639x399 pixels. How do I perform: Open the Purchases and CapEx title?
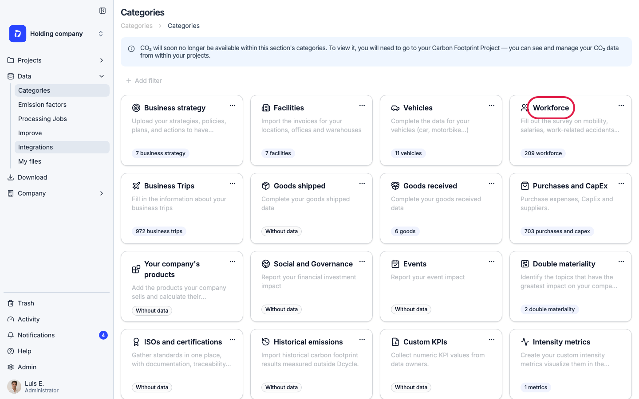[x=570, y=186]
